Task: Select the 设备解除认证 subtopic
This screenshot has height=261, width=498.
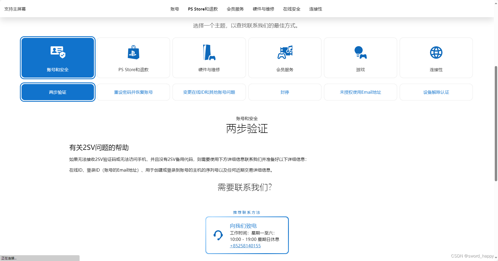Action: (x=436, y=92)
